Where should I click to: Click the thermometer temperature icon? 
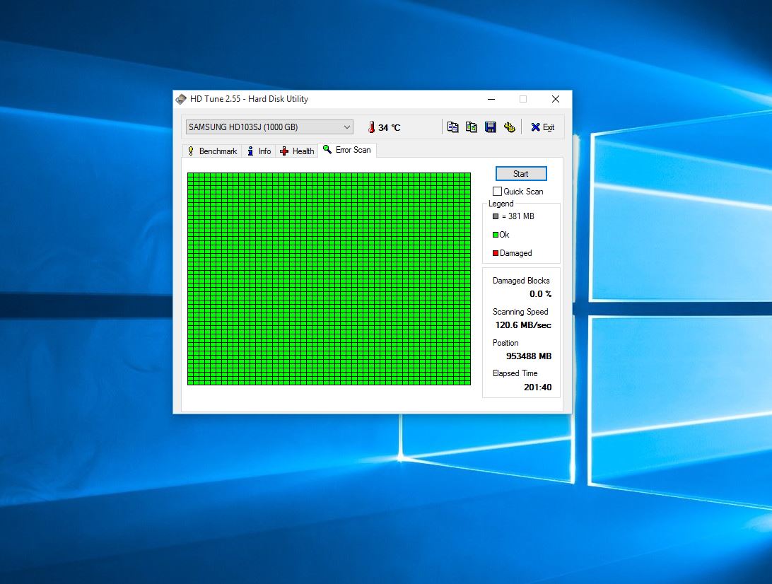[x=372, y=127]
